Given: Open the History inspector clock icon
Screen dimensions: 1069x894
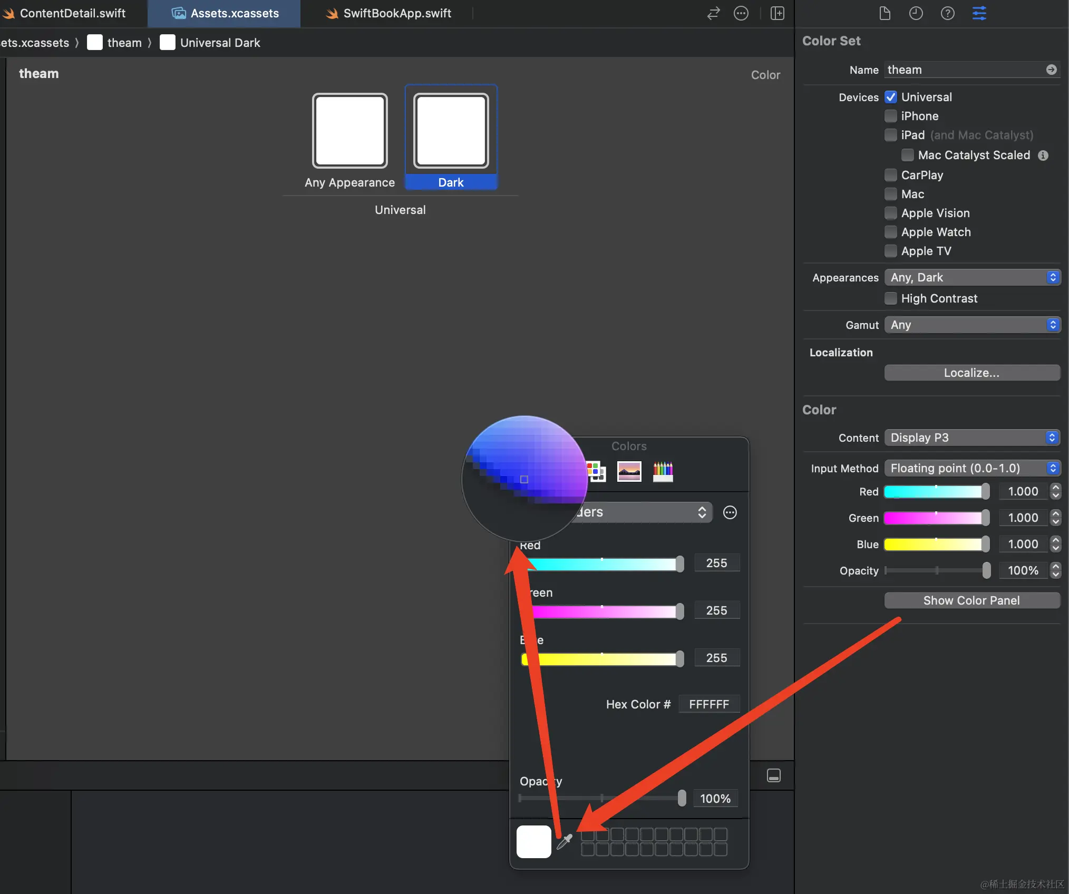Looking at the screenshot, I should click(x=916, y=13).
